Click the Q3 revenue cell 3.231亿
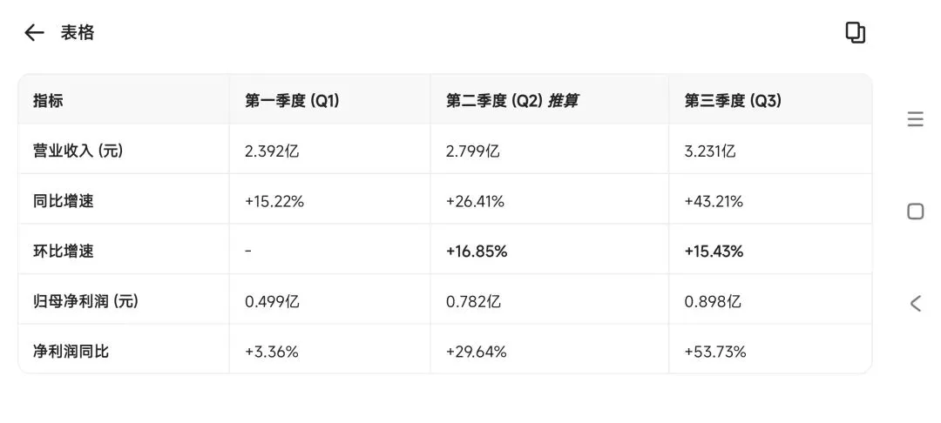This screenshot has height=423, width=941. click(x=710, y=151)
